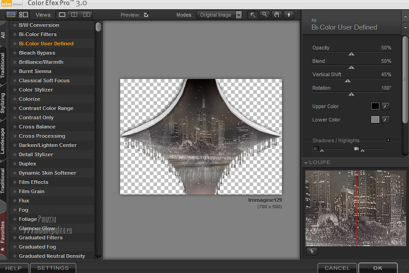Expand the Shadows / Highlights section
409x273 pixels.
pos(388,140)
